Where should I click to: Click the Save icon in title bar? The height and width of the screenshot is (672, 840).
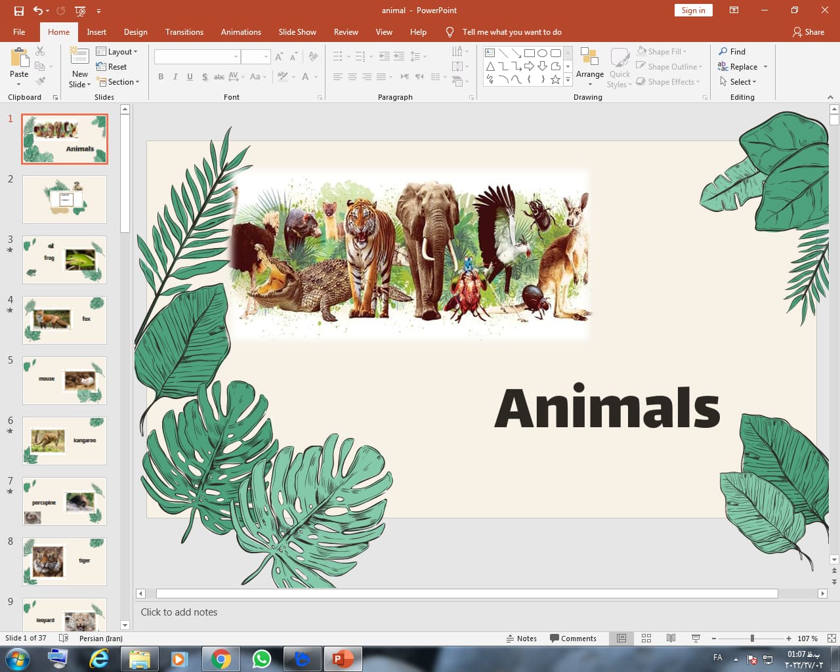tap(18, 10)
